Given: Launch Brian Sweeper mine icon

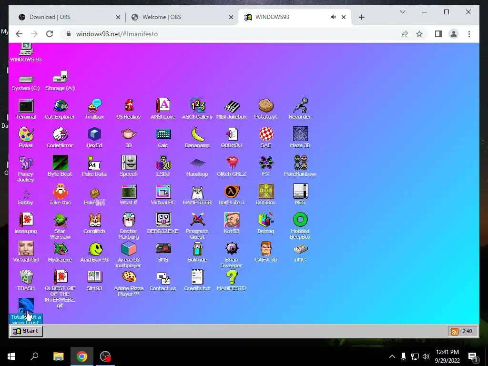Looking at the screenshot, I should (231, 254).
